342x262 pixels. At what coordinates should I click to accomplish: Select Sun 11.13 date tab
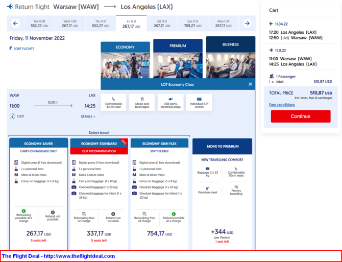click(x=192, y=23)
